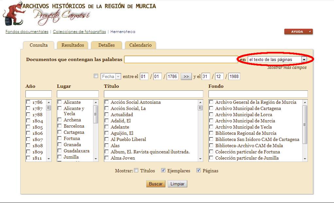Open the Fondos documentales link
The height and width of the screenshot is (203, 334).
click(27, 32)
